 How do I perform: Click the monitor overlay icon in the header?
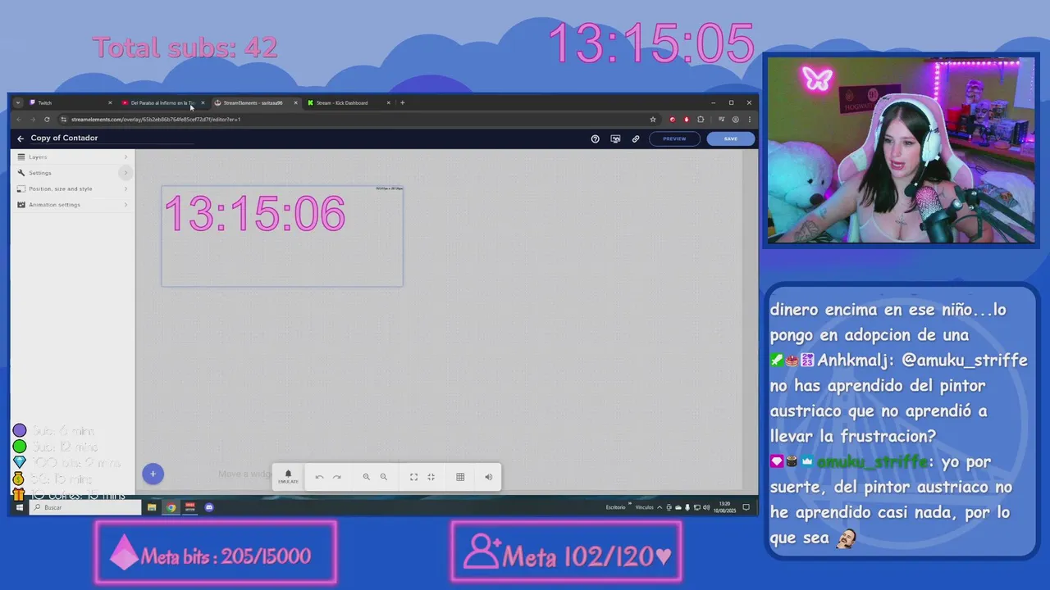[615, 138]
